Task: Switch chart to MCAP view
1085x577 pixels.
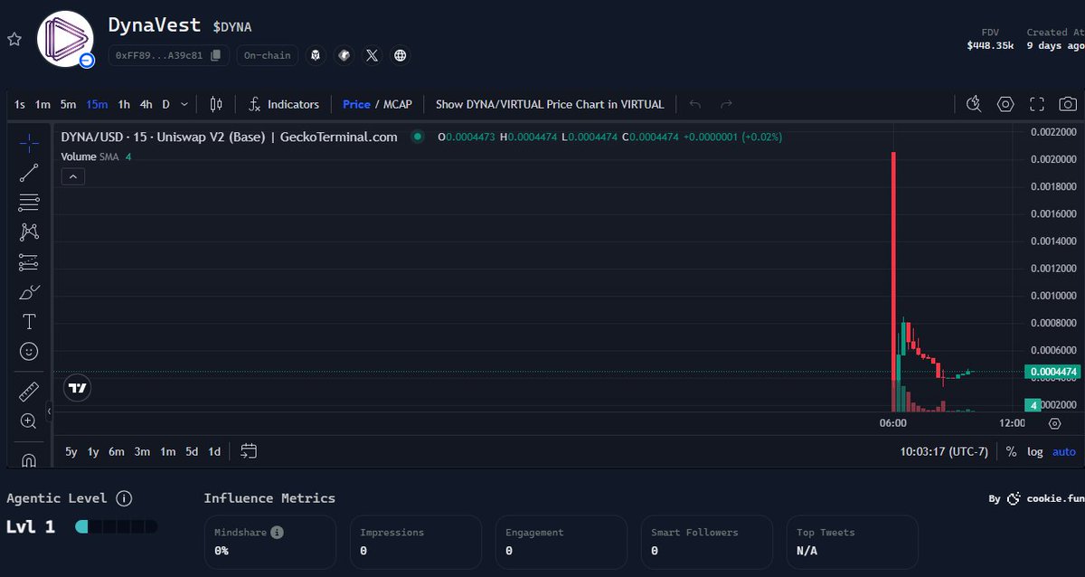Action: (x=398, y=104)
